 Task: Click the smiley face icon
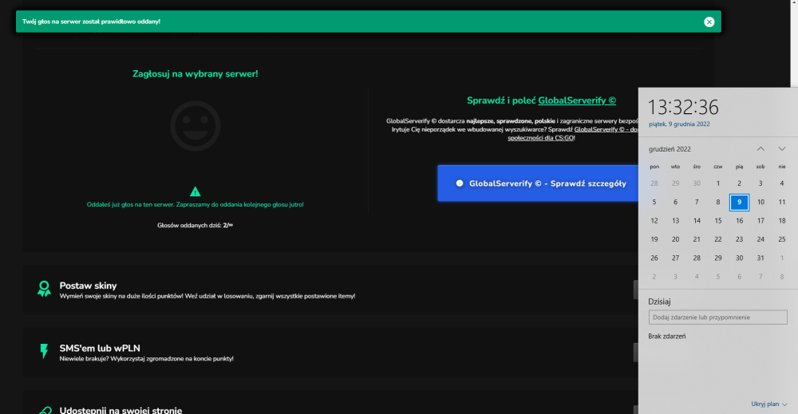click(x=195, y=125)
